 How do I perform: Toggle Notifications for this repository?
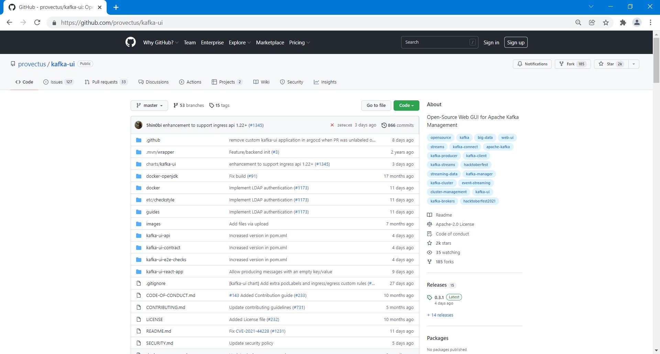click(x=532, y=64)
